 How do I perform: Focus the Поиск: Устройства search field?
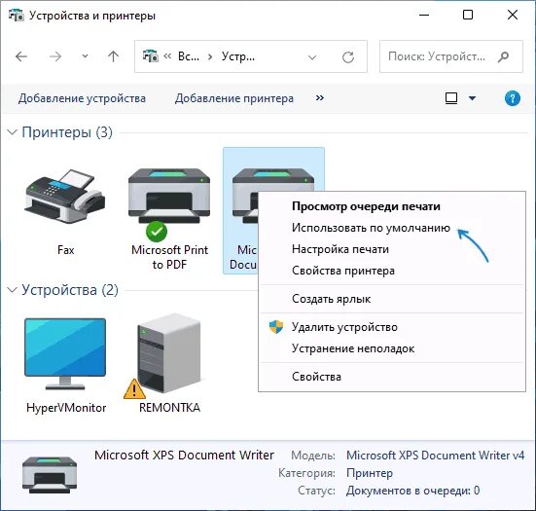pos(451,56)
